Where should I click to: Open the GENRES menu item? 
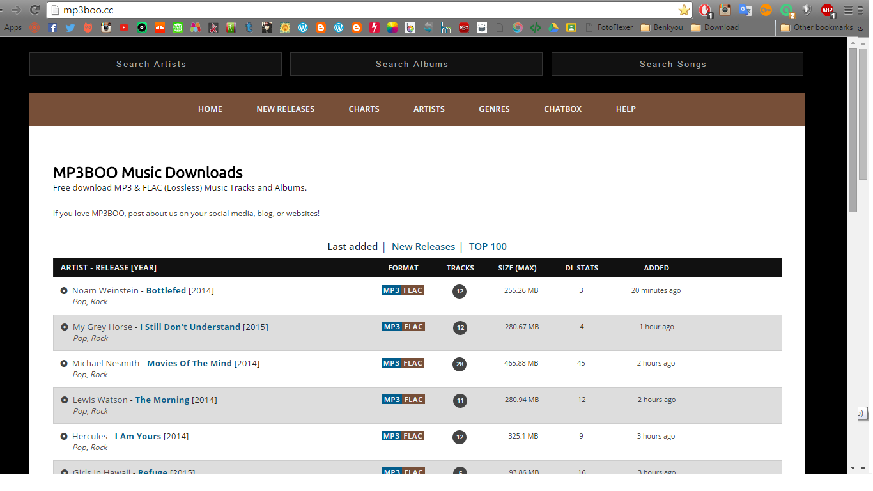tap(495, 109)
